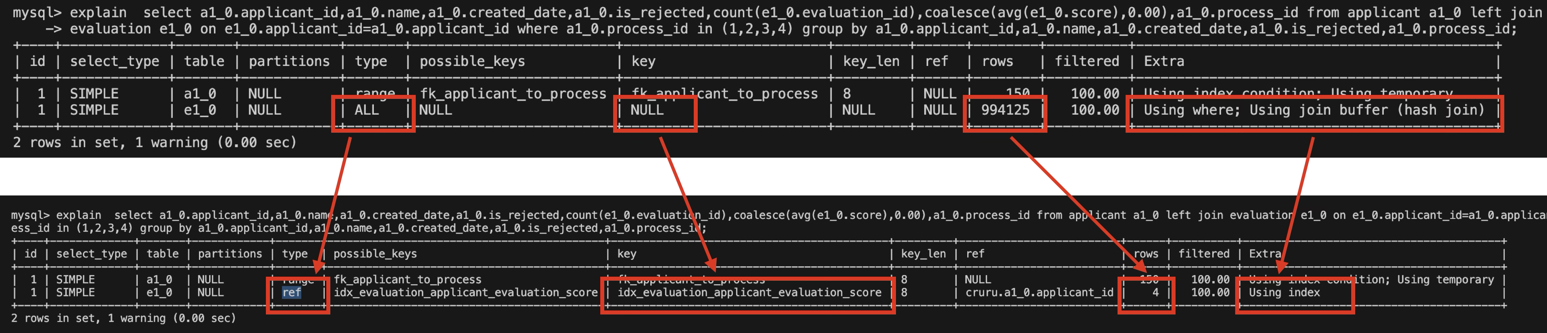Click idx_evaluation_applicant_evaluation_score in possible_keys column
The width and height of the screenshot is (1547, 333).
click(x=465, y=292)
